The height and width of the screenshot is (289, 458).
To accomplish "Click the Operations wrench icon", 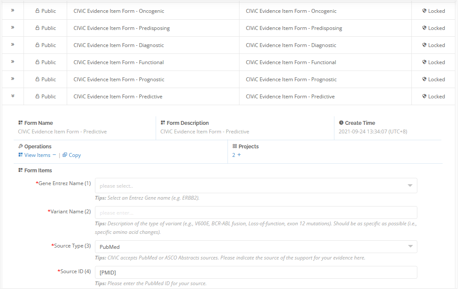I will [x=21, y=146].
